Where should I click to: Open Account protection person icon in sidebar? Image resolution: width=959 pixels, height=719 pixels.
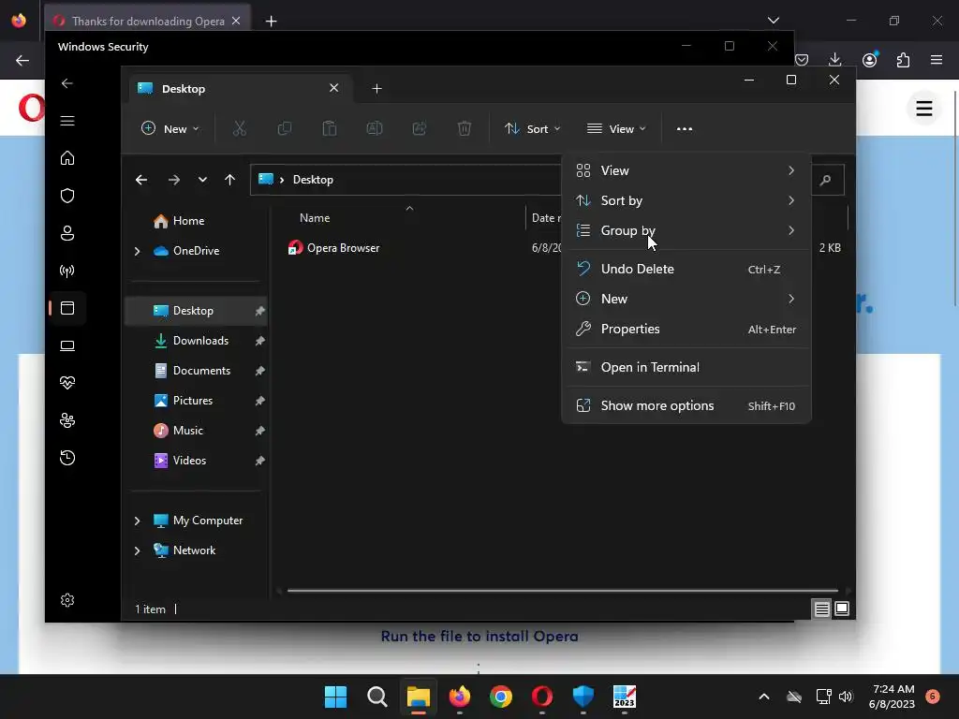[67, 233]
